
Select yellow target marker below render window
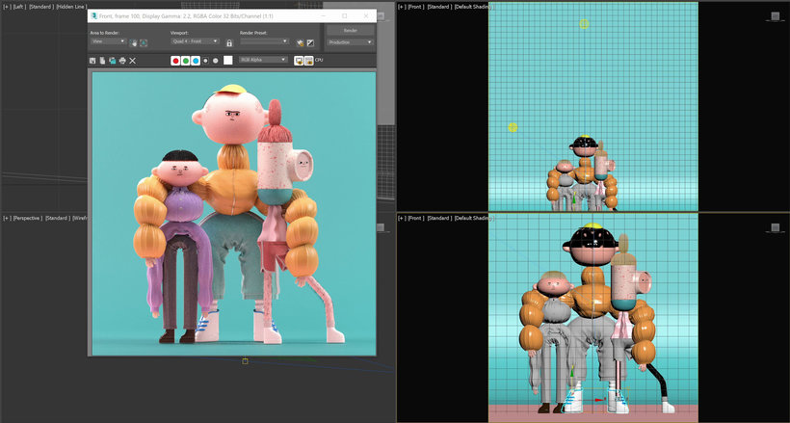tap(245, 361)
